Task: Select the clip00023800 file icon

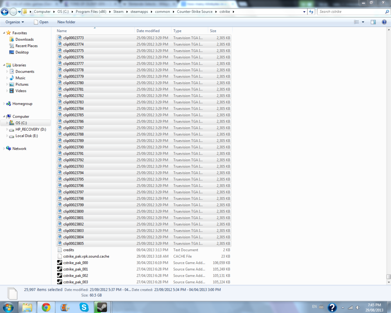Action: [59, 211]
